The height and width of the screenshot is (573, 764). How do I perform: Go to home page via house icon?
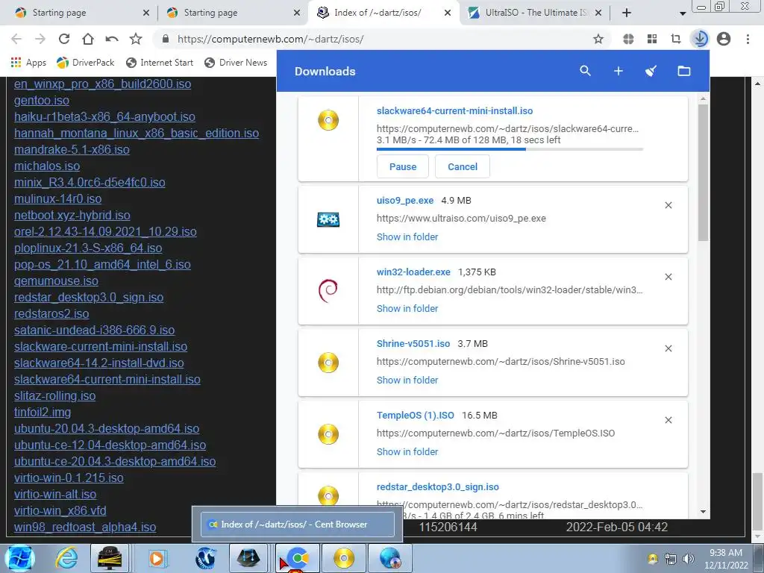(x=88, y=39)
